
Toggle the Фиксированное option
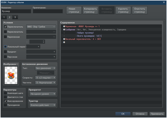[6, 101]
